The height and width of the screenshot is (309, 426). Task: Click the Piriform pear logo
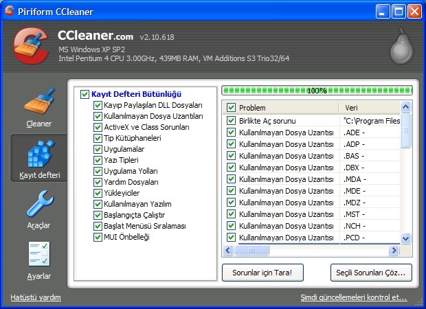(401, 47)
